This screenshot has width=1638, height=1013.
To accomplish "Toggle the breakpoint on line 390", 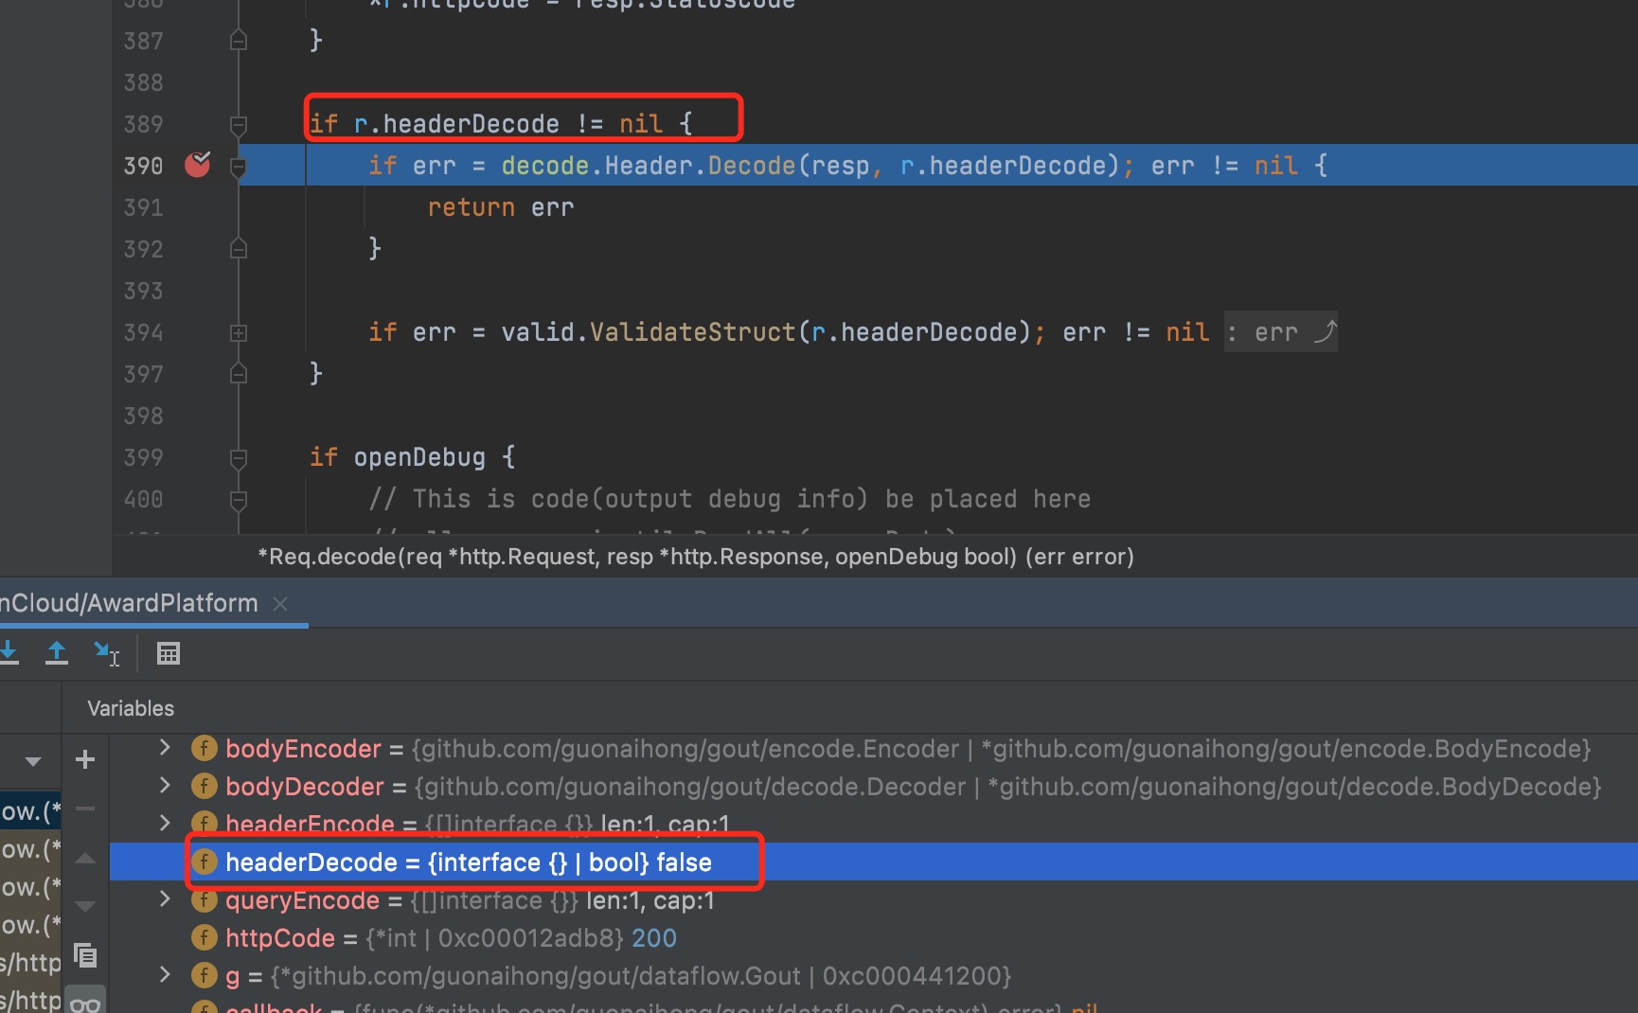I will click(197, 165).
